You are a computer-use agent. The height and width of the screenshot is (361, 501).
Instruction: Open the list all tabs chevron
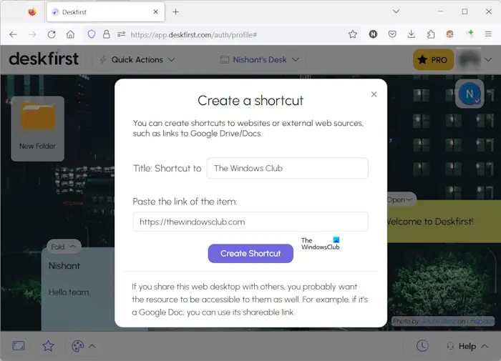pyautogui.click(x=397, y=11)
